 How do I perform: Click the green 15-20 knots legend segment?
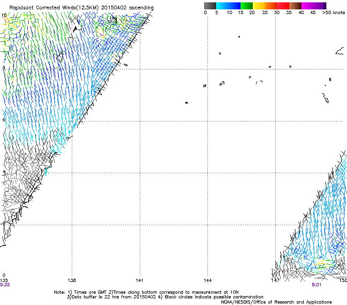tap(247, 6)
